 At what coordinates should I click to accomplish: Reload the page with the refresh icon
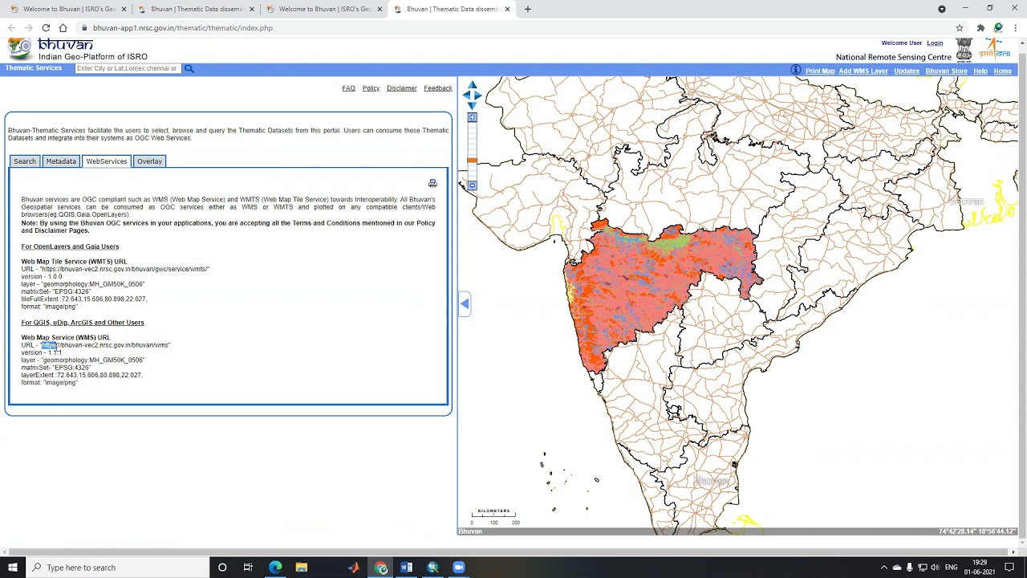46,27
